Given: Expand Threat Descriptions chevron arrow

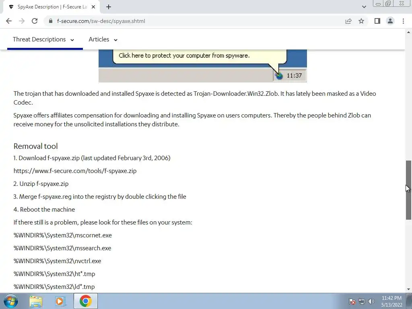Looking at the screenshot, I should click(72, 40).
